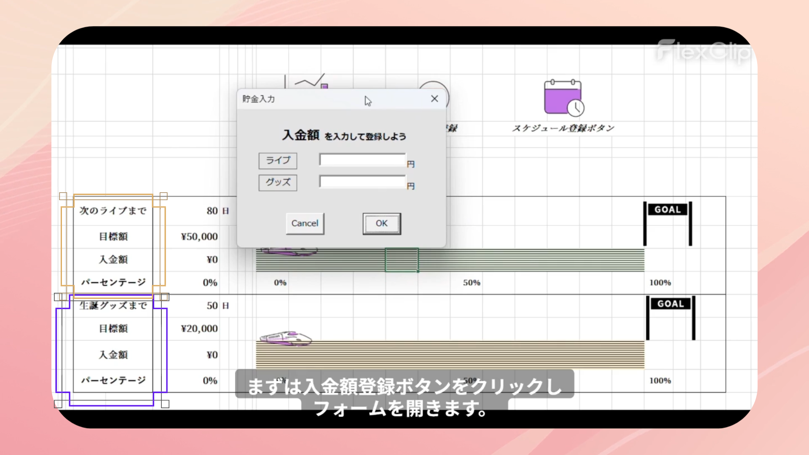Click the schedule registration calendar icon
The height and width of the screenshot is (455, 809).
click(563, 98)
